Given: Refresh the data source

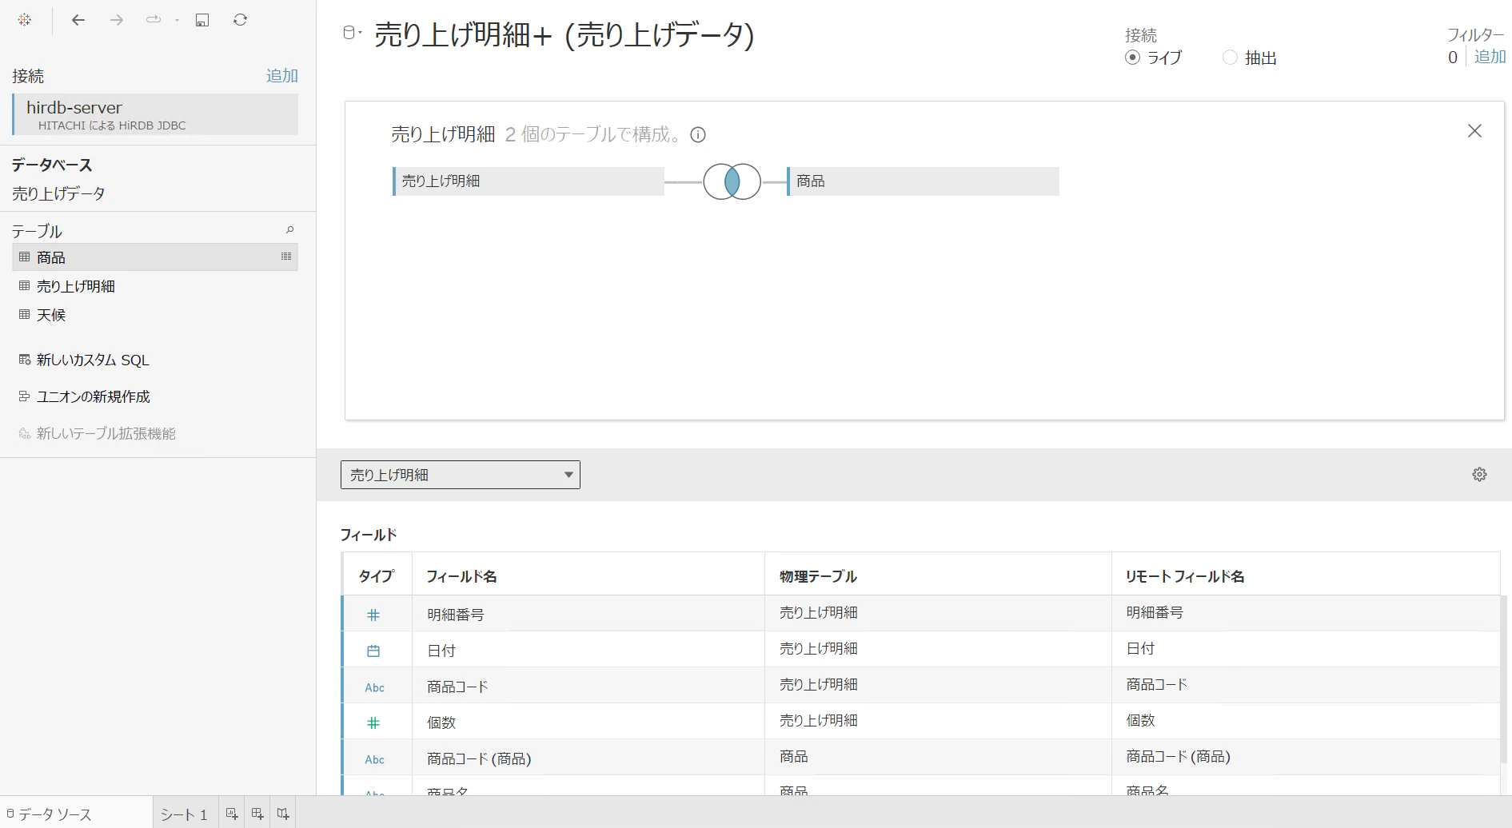Looking at the screenshot, I should pos(240,20).
